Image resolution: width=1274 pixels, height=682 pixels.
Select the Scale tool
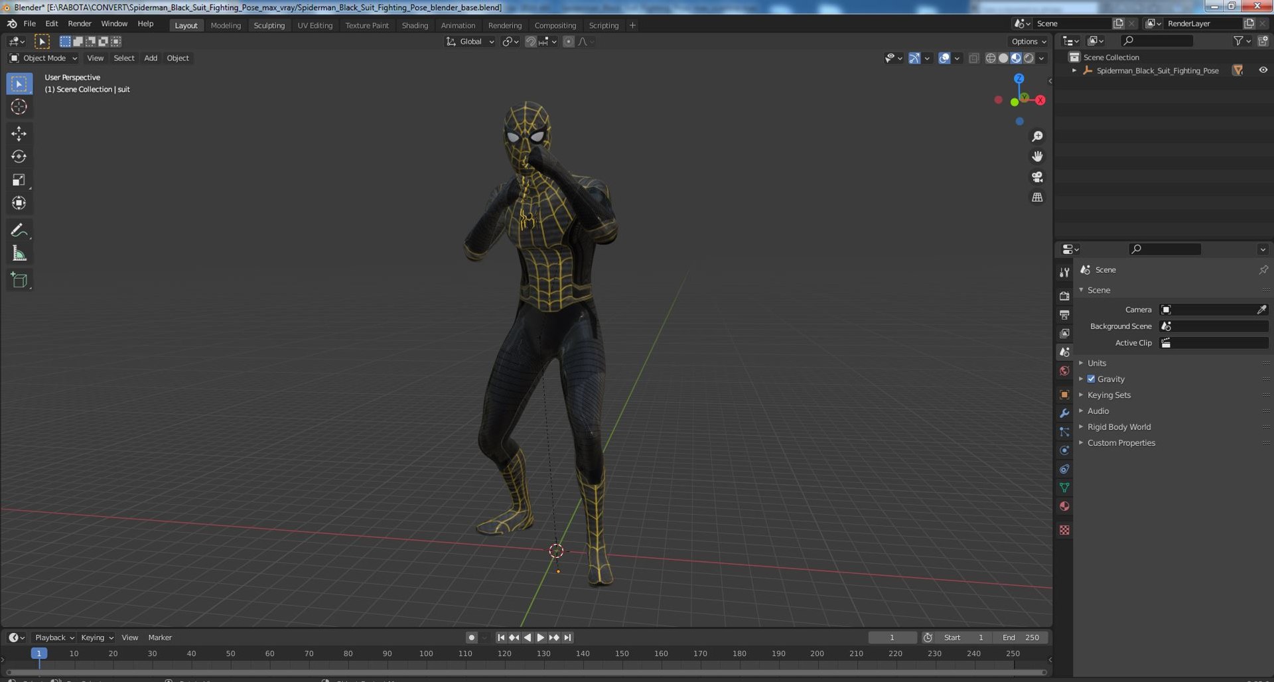tap(19, 180)
